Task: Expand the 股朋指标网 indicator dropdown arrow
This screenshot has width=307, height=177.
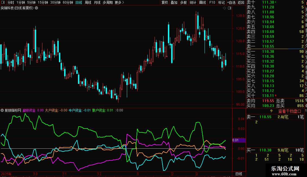Action: 2,110
